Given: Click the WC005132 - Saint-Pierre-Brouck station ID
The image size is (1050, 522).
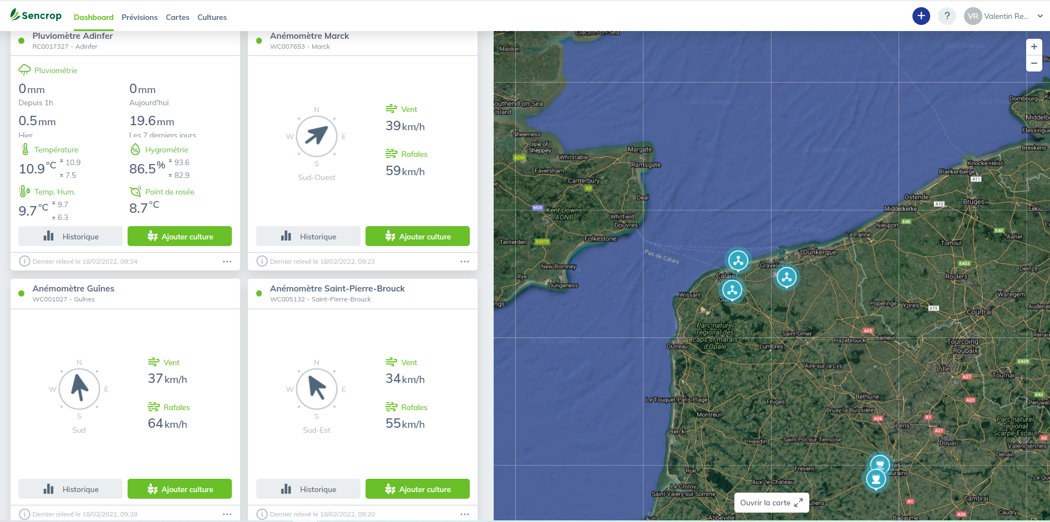Looking at the screenshot, I should coord(321,299).
